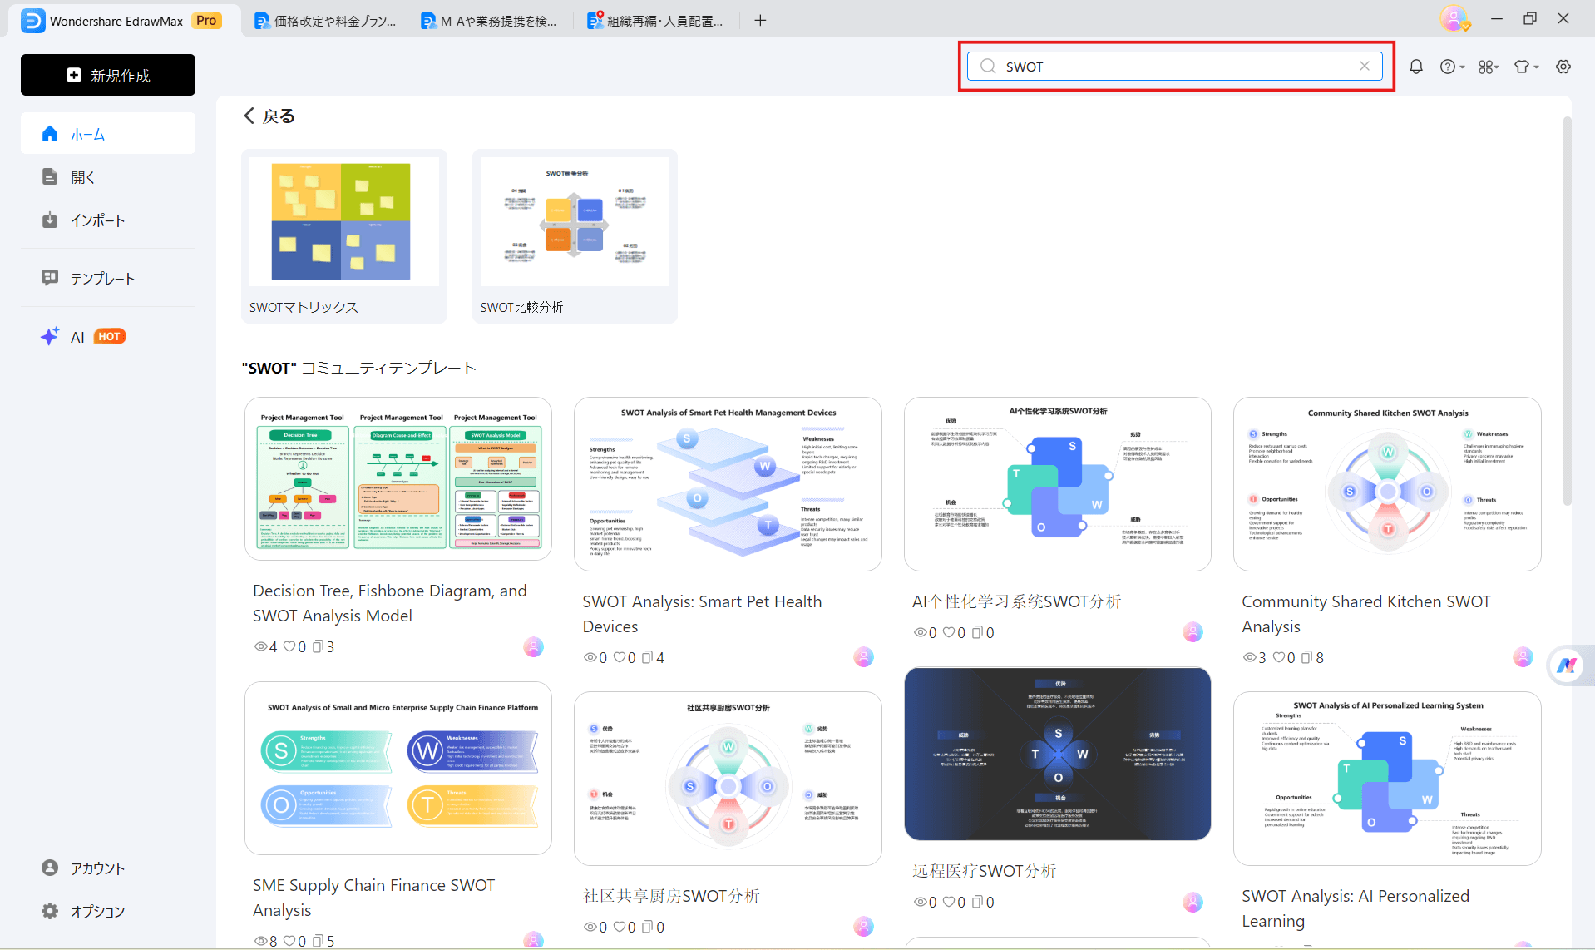Viewport: 1595px width, 950px height.
Task: Open the AI HOT feature
Action: coord(83,337)
